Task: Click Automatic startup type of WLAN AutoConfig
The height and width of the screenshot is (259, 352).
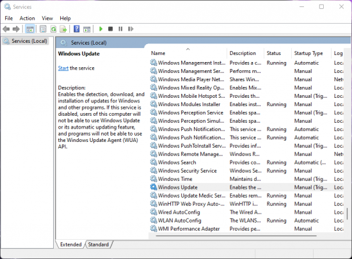Action: [x=307, y=221]
